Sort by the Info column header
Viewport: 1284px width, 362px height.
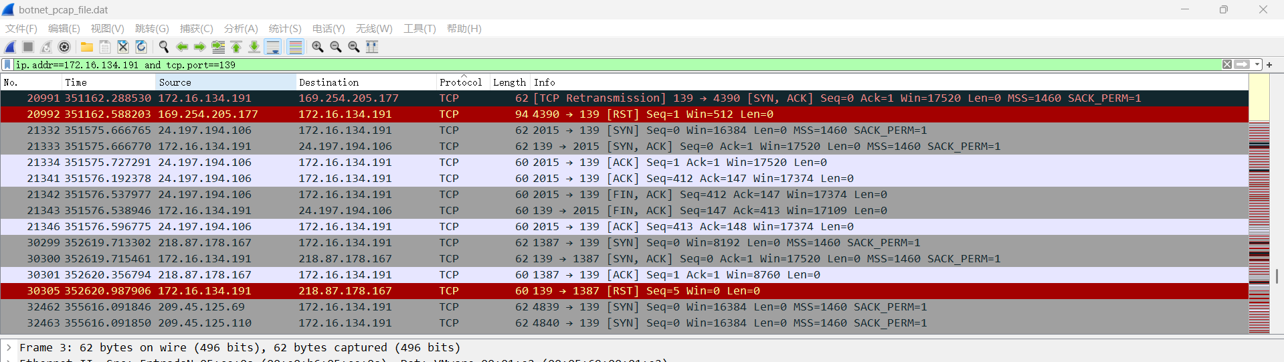889,82
